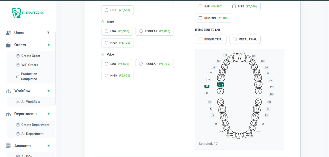Screen dimensions: 329x157
Task: Click the Users sidebar icon
Action: click(8, 33)
